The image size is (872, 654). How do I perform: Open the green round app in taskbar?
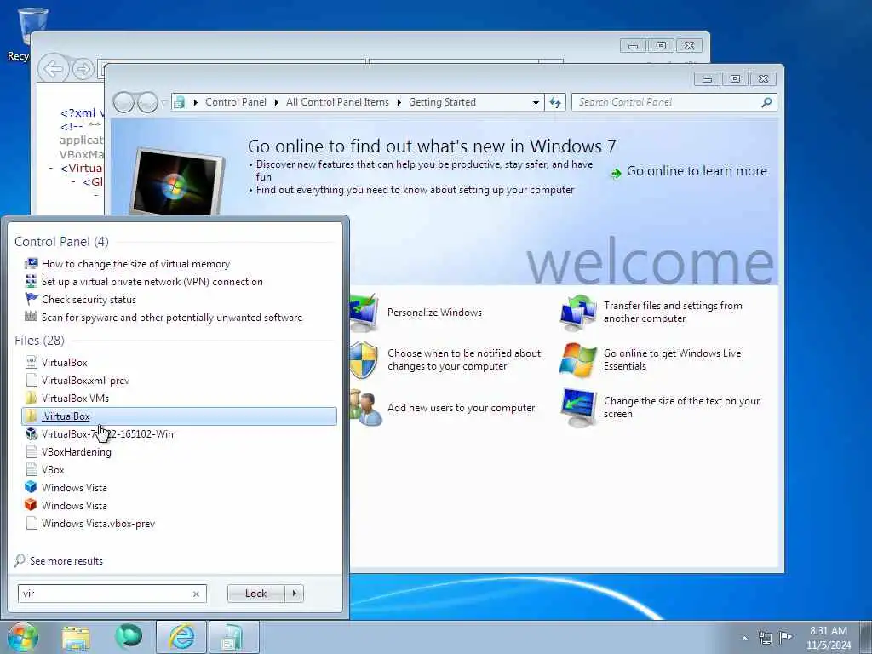[129, 637]
